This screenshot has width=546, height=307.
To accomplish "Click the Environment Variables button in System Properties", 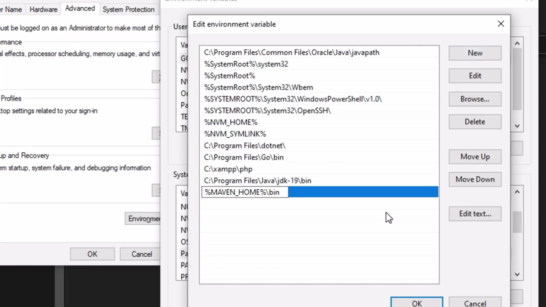I will (x=143, y=219).
